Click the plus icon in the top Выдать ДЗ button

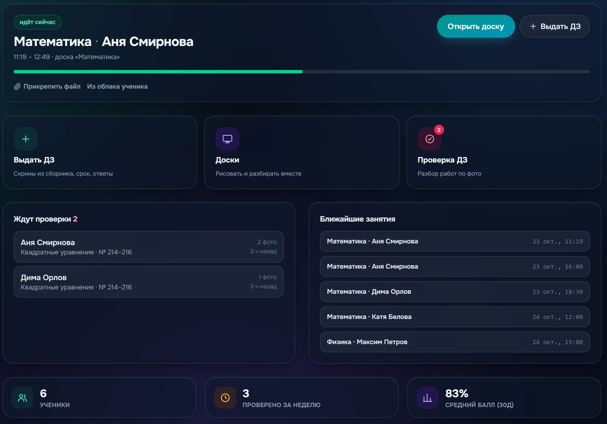(x=533, y=26)
